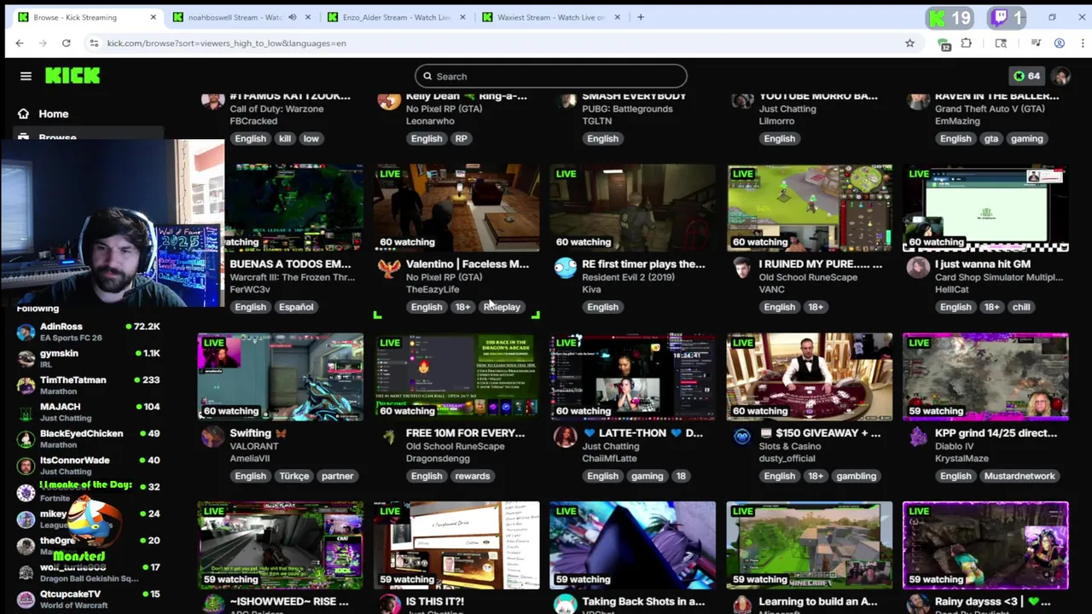Viewport: 1092px width, 614px height.
Task: Go back in browser history
Action: [20, 43]
